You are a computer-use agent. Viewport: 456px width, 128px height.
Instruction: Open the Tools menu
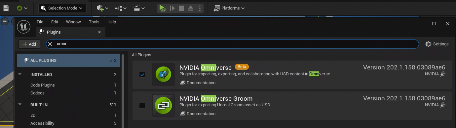tap(94, 22)
